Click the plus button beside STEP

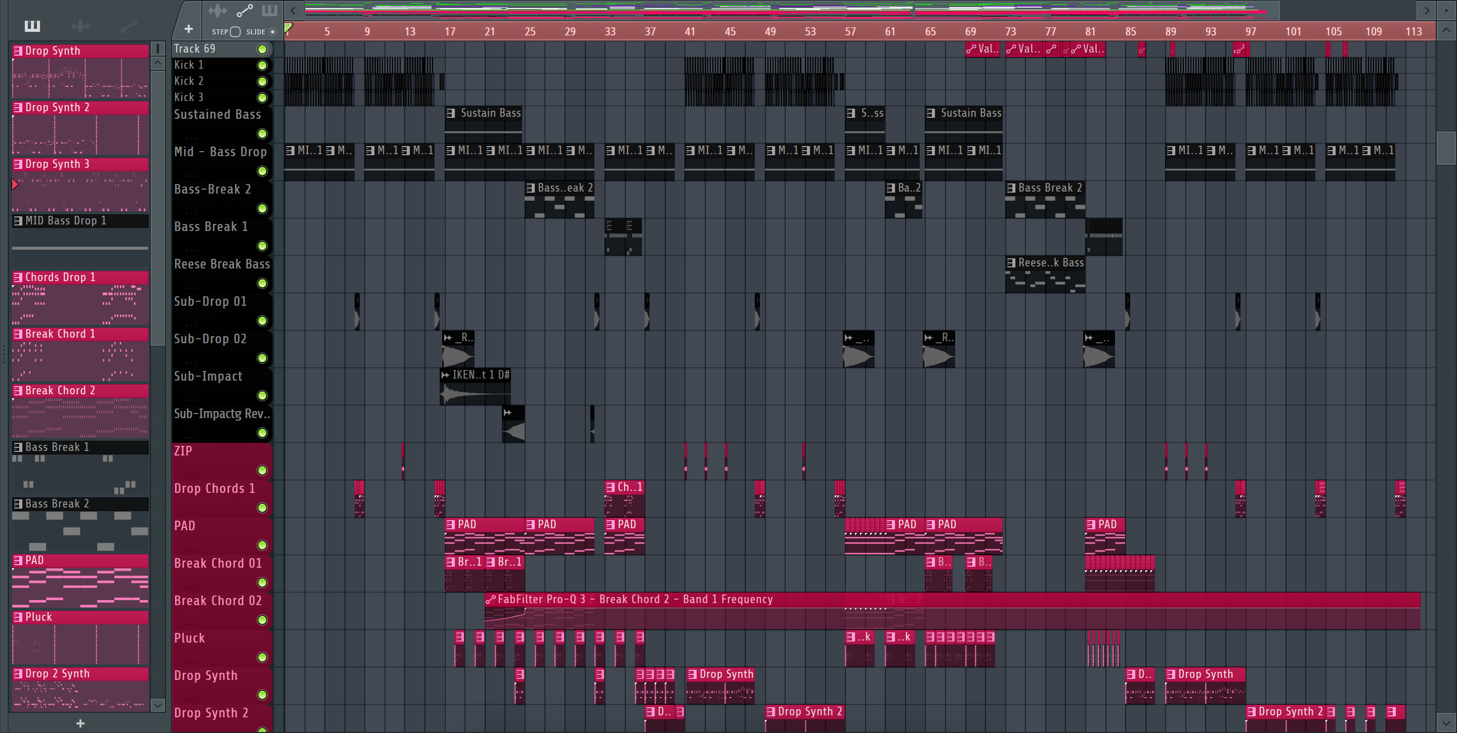[x=189, y=29]
